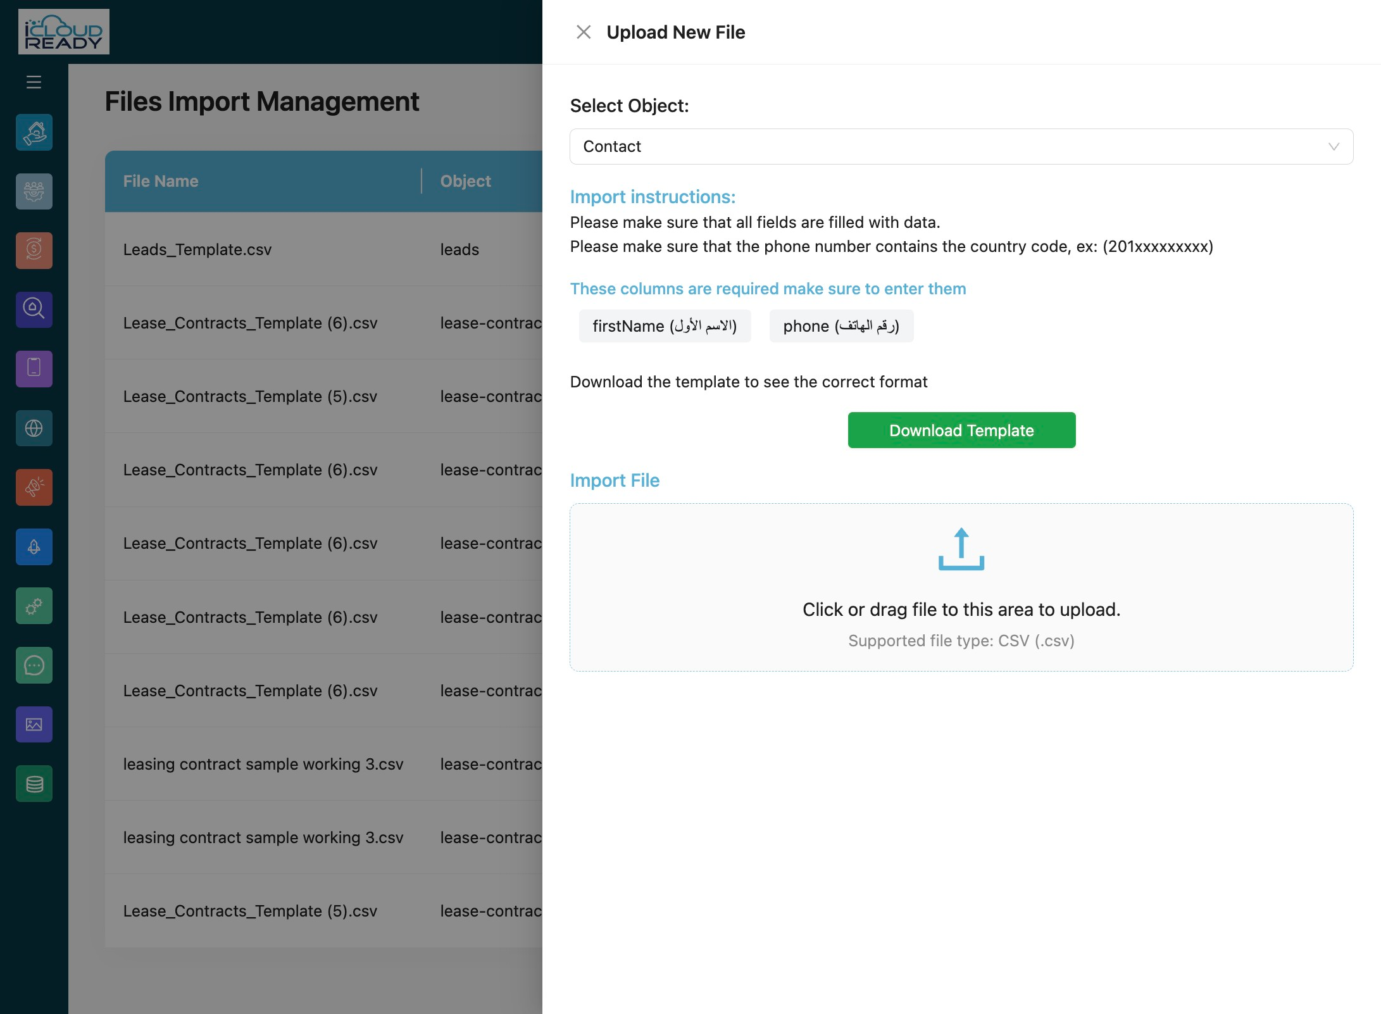Click the Import instructions heading
Screen dimensions: 1381x1014
point(653,197)
